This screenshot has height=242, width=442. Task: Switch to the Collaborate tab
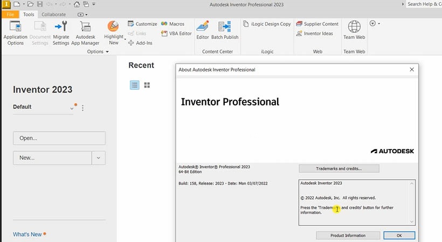pos(54,15)
